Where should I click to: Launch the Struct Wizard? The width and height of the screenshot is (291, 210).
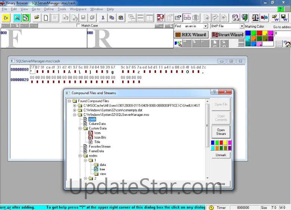click(x=228, y=35)
